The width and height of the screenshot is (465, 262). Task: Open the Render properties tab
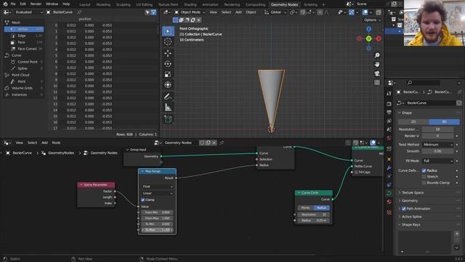point(389,104)
